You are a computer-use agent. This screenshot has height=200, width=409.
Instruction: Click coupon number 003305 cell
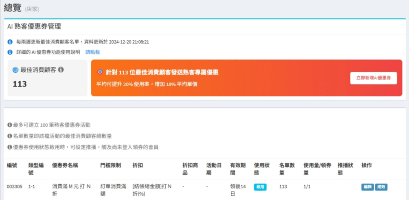click(14, 187)
